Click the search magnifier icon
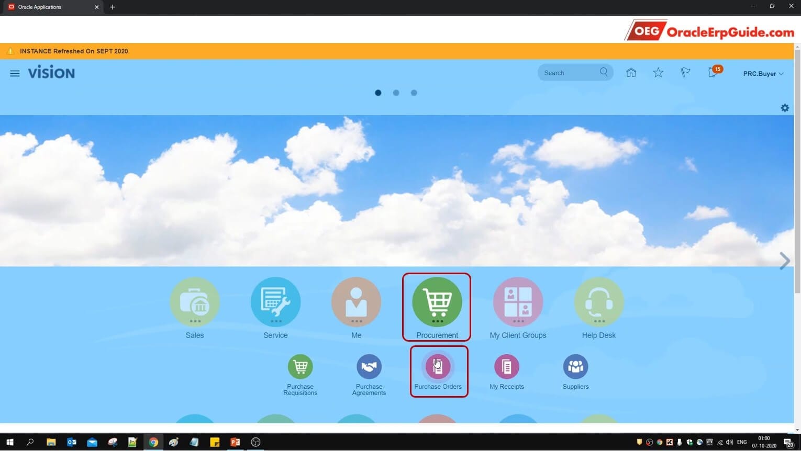 [604, 72]
